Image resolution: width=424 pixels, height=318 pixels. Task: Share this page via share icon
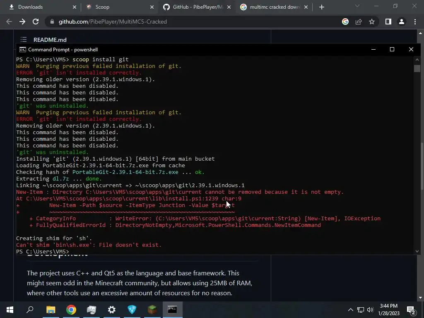pyautogui.click(x=359, y=22)
